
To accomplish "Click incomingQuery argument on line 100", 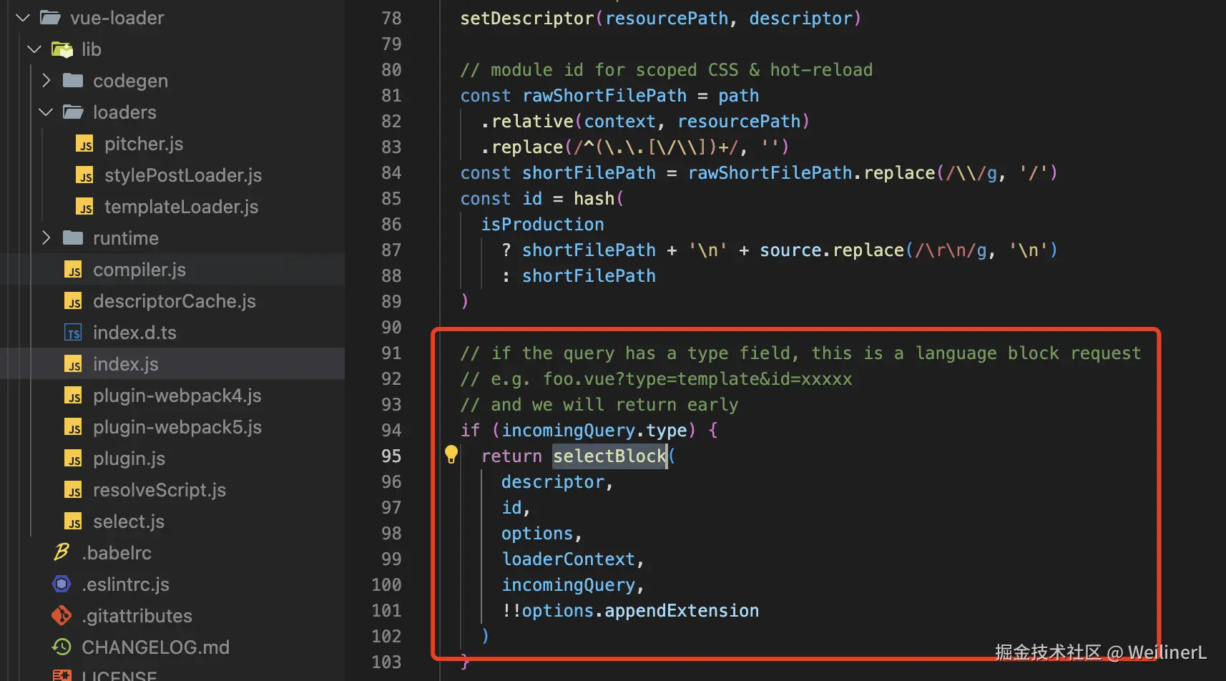I will coord(568,584).
